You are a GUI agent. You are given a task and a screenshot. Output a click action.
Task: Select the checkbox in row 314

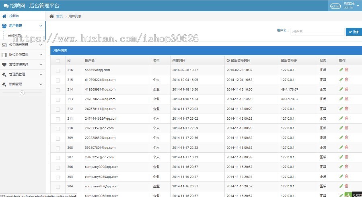pyautogui.click(x=58, y=90)
